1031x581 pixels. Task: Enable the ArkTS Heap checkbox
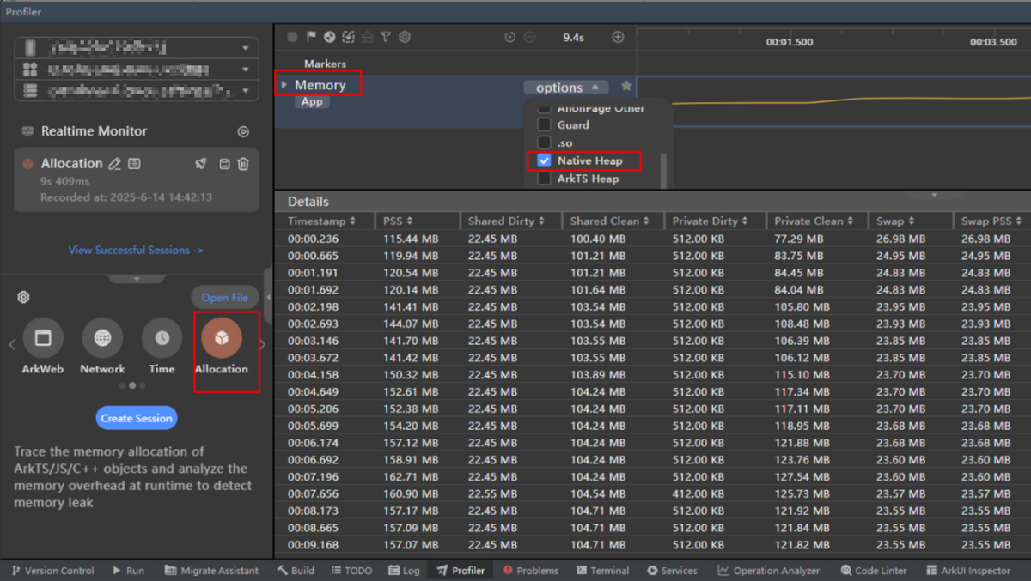click(x=544, y=179)
